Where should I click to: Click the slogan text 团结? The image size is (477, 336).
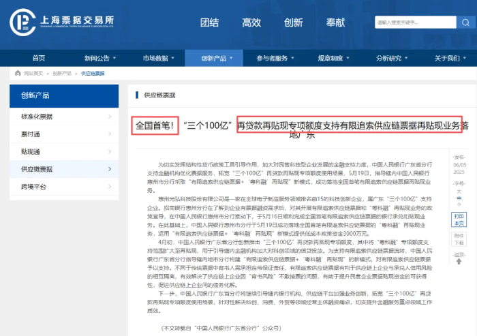point(209,22)
